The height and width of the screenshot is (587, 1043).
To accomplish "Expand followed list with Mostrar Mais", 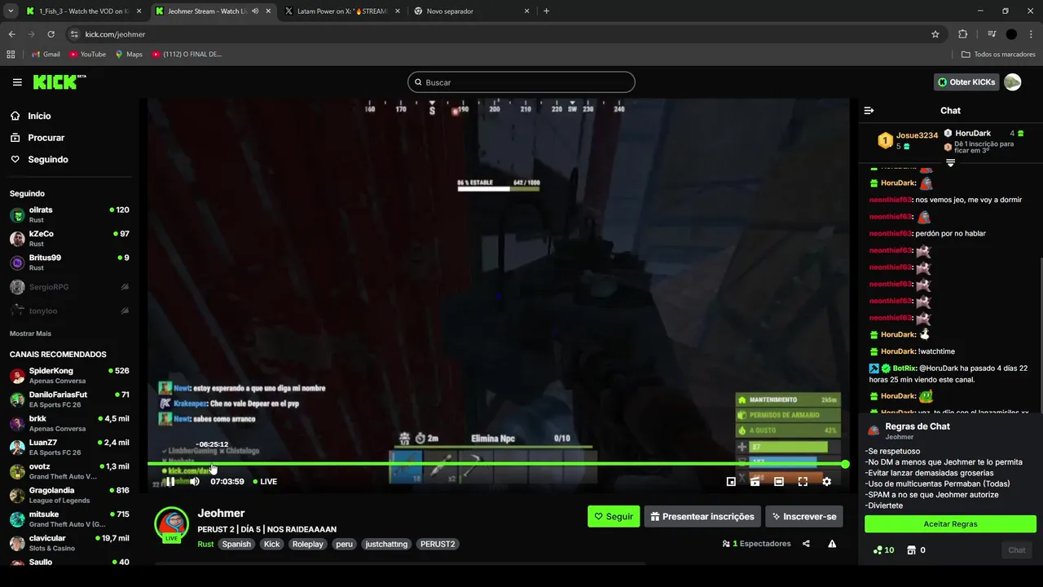I will click(x=30, y=333).
